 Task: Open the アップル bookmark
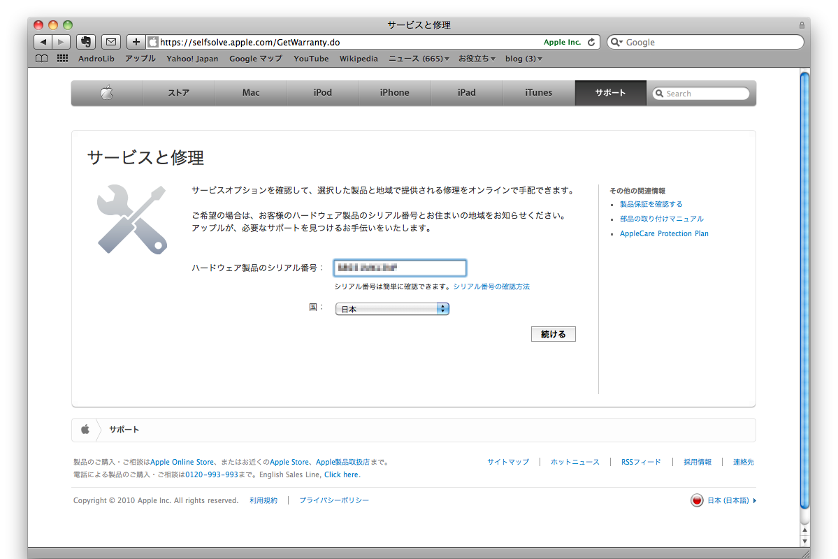click(140, 59)
